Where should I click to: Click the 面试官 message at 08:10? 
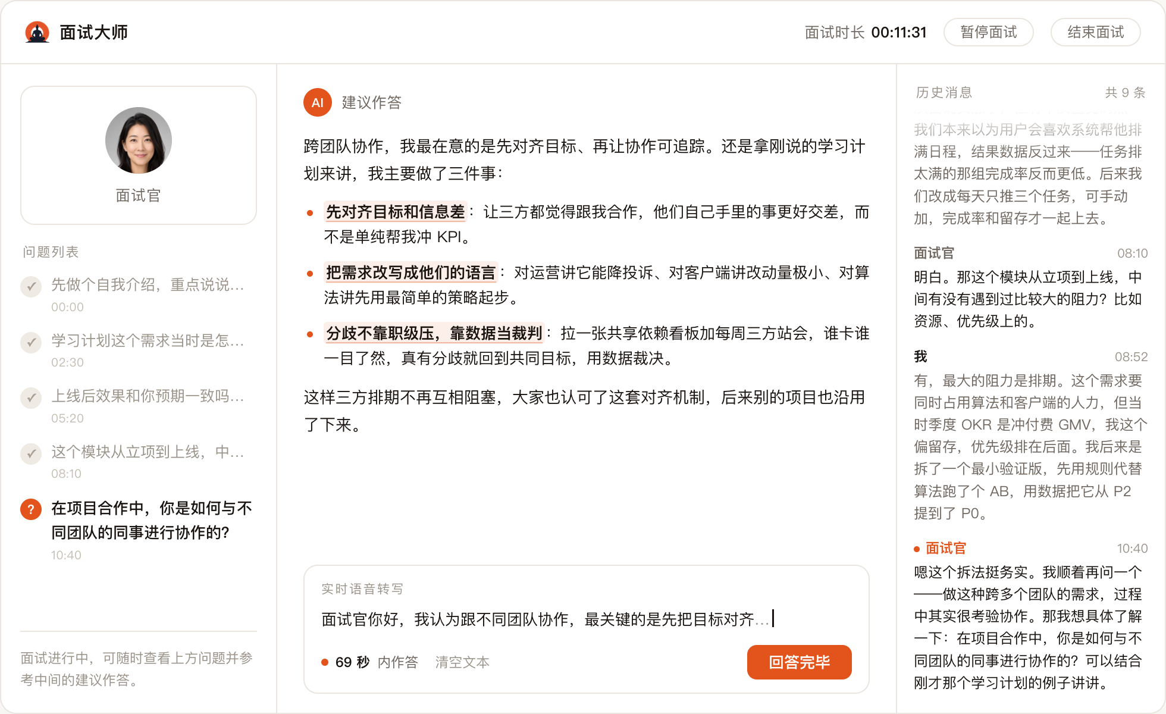tap(1030, 287)
